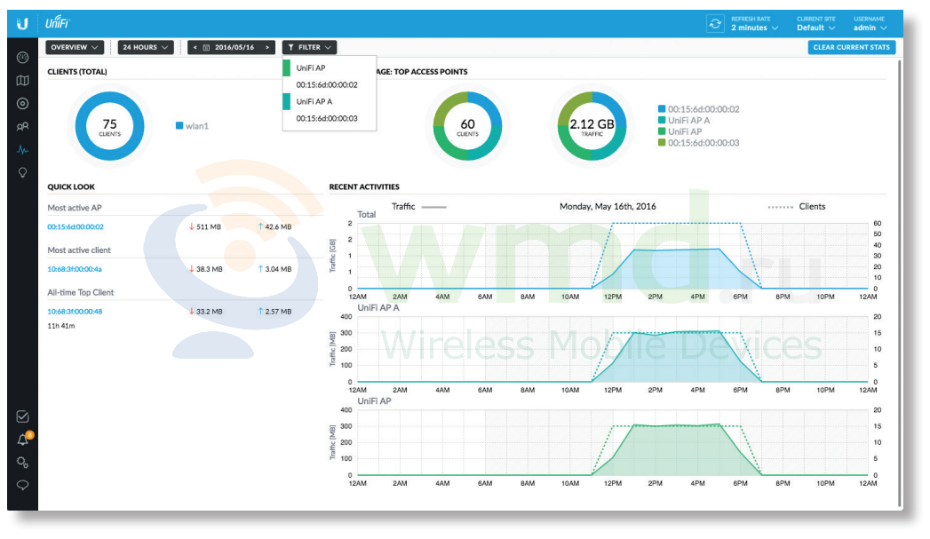Select 00:15:6d:00:00:03 in filter menu
Image resolution: width=930 pixels, height=539 pixels.
click(330, 119)
